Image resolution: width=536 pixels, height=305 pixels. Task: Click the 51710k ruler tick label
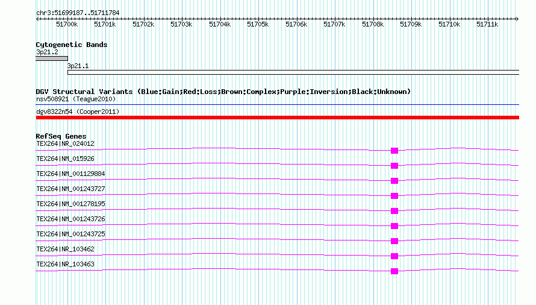[449, 24]
